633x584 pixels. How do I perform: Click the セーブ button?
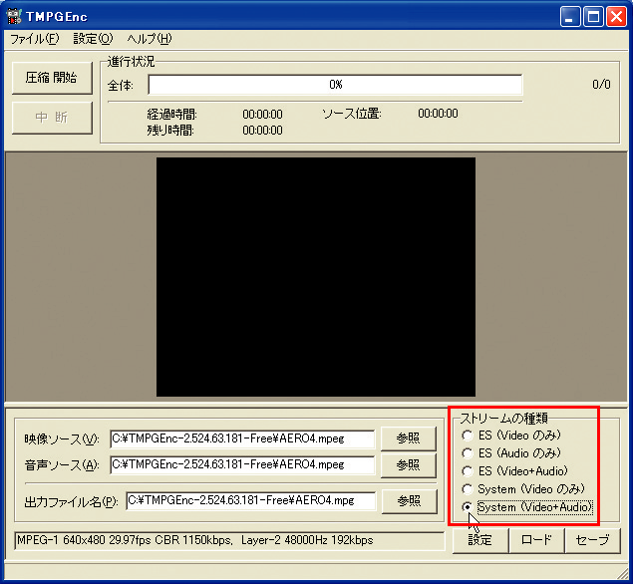592,540
